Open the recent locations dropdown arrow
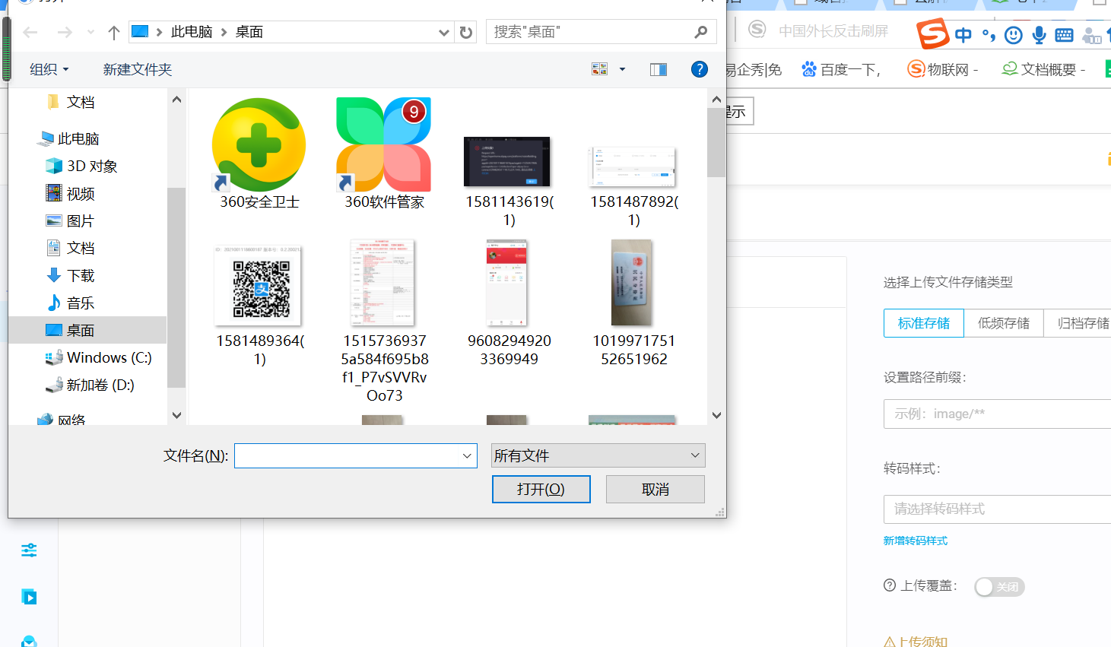Screen dimensions: 1111x647 (x=91, y=32)
